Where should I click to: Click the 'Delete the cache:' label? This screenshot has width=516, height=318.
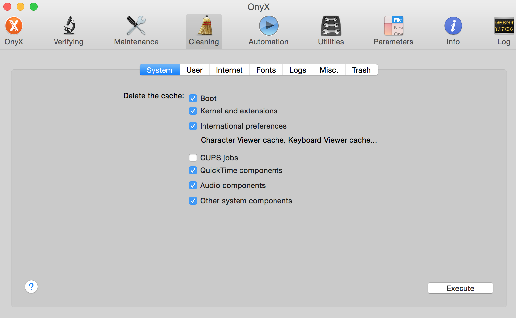pyautogui.click(x=154, y=96)
